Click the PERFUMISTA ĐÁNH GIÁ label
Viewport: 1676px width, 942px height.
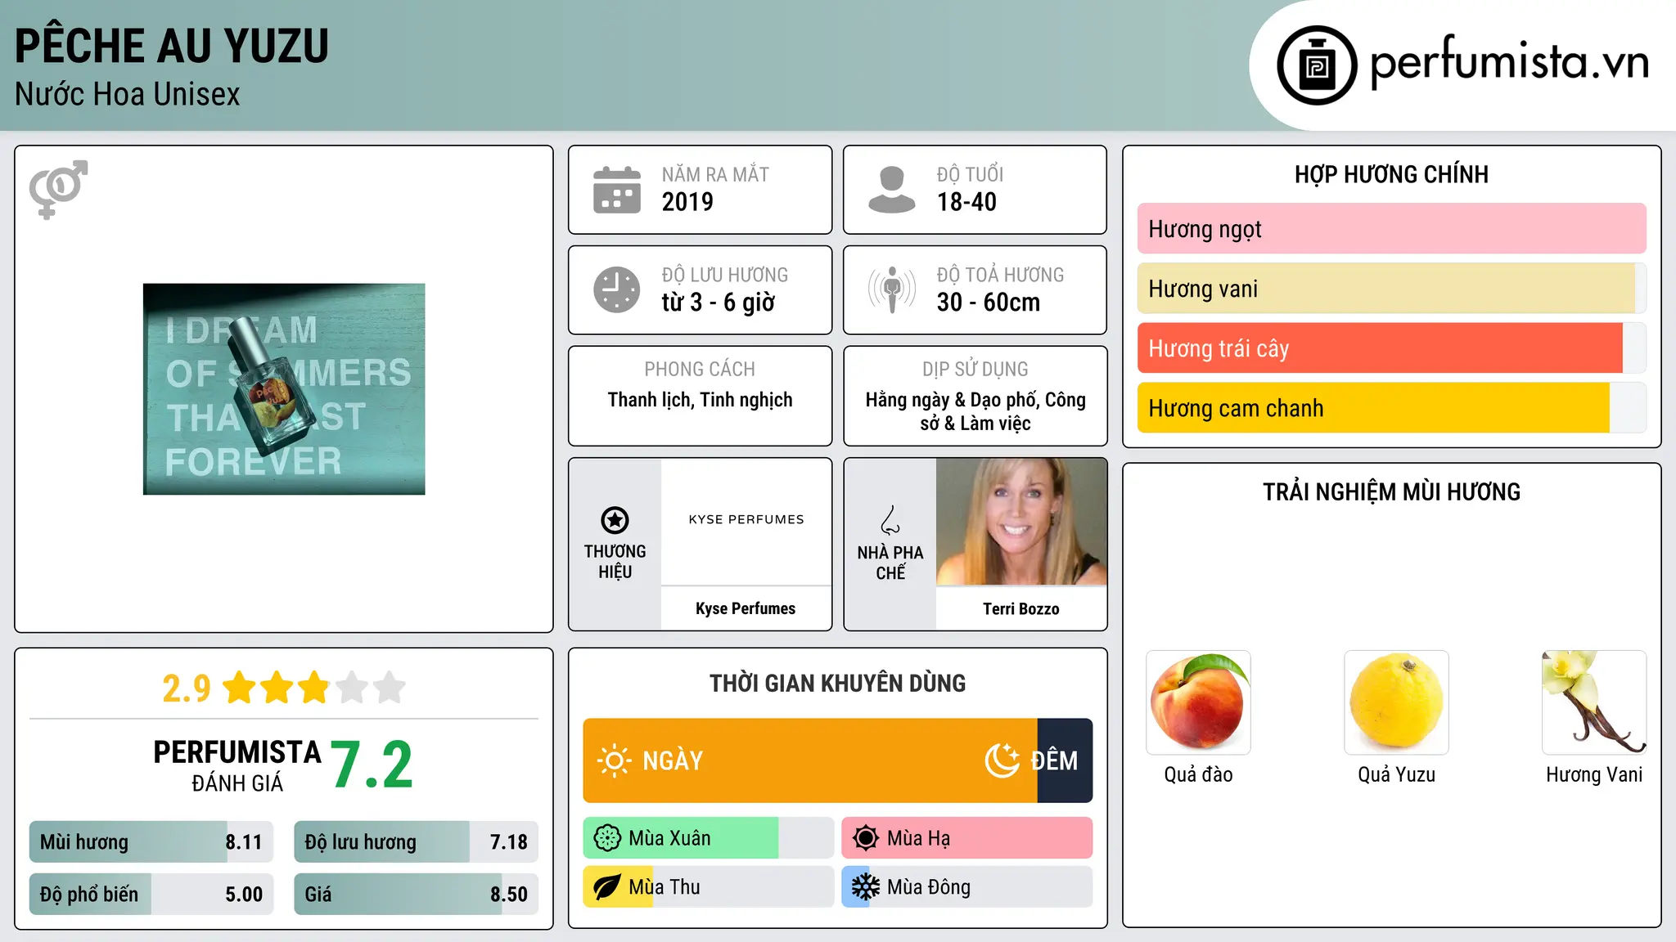click(237, 765)
